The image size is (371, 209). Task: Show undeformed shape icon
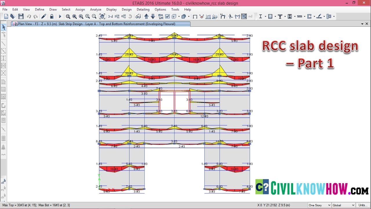pos(195,17)
